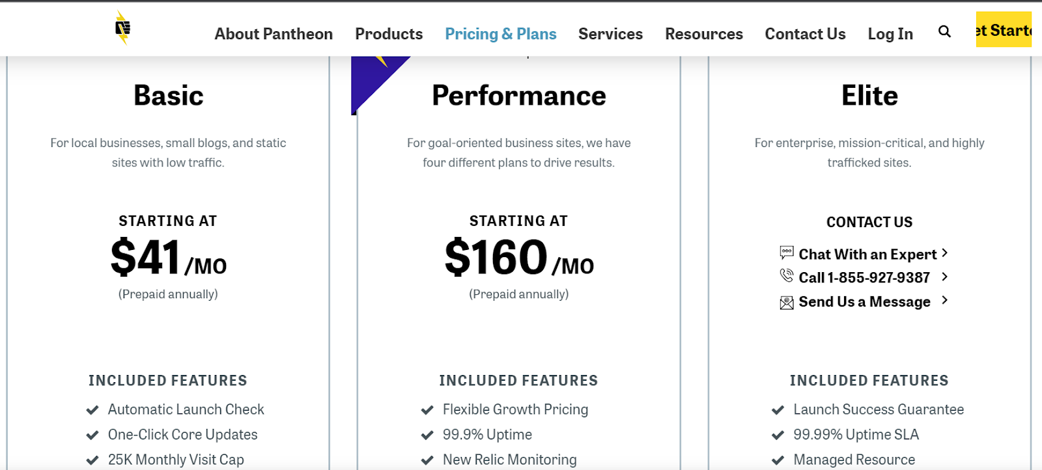Image resolution: width=1042 pixels, height=470 pixels.
Task: Click arrow next to Chat With an Expert
Action: point(945,253)
